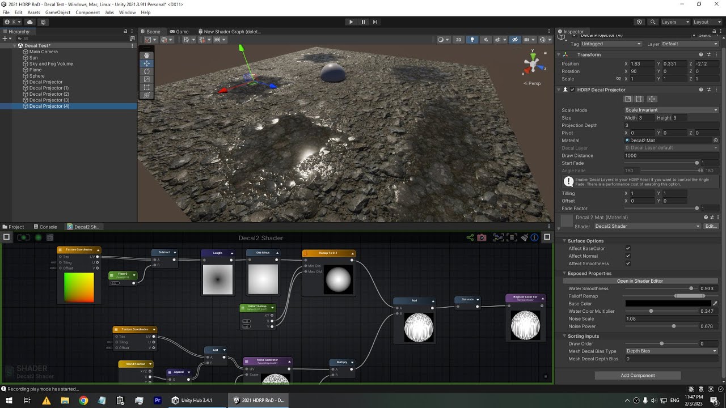The height and width of the screenshot is (408, 726).
Task: Select the Hand (view) tool in Scene
Action: click(146, 56)
